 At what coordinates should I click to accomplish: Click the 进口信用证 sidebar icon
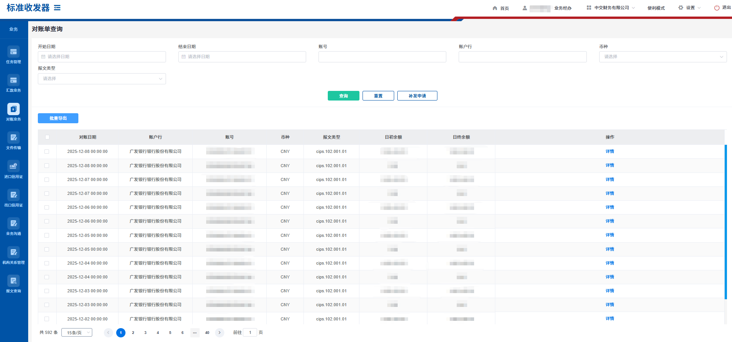pyautogui.click(x=14, y=169)
